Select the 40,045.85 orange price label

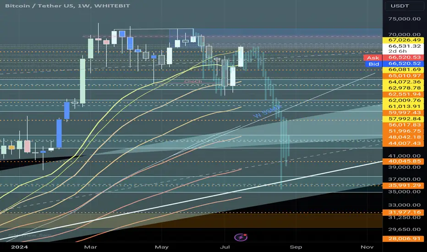(403, 161)
